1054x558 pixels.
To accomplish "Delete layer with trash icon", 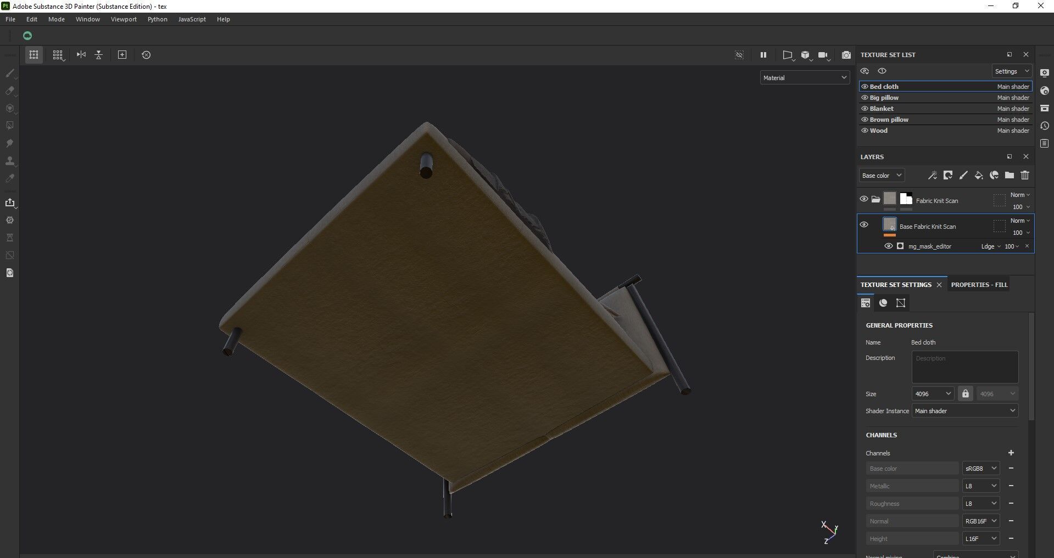I will coord(1024,176).
